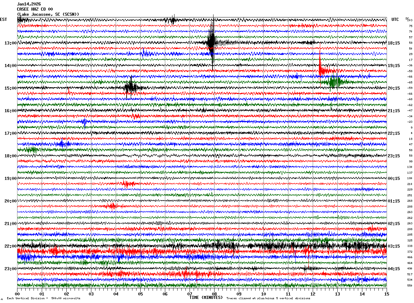
Task: Select the 21:00 EST row label
Action: [10, 224]
